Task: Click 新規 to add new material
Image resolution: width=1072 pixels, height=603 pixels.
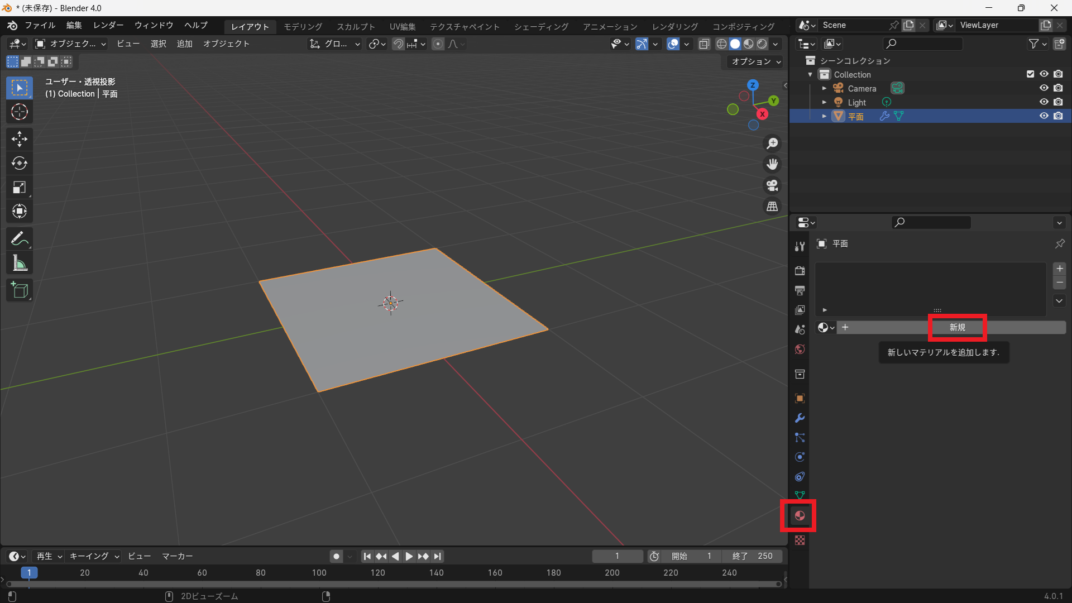Action: click(957, 328)
